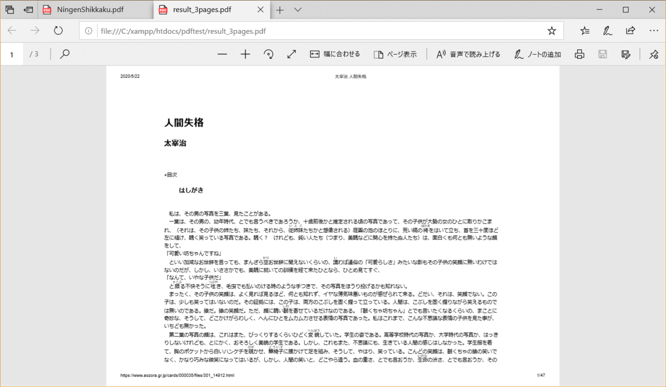Screen dimensions: 666x387
Task: Open the Favorites hub icon
Action: (x=585, y=31)
